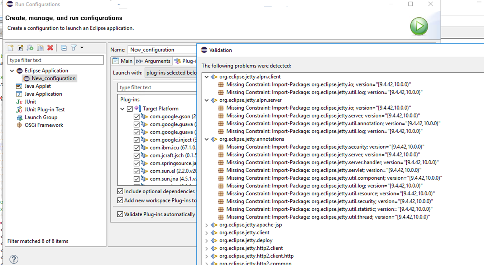
Task: Uncheck the com.sun.el plug-in
Action: 136,171
